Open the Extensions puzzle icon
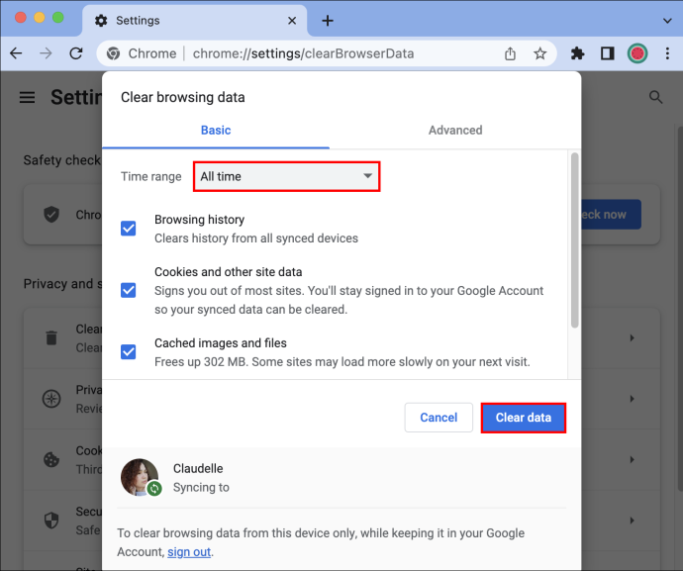The height and width of the screenshot is (571, 683). click(577, 53)
